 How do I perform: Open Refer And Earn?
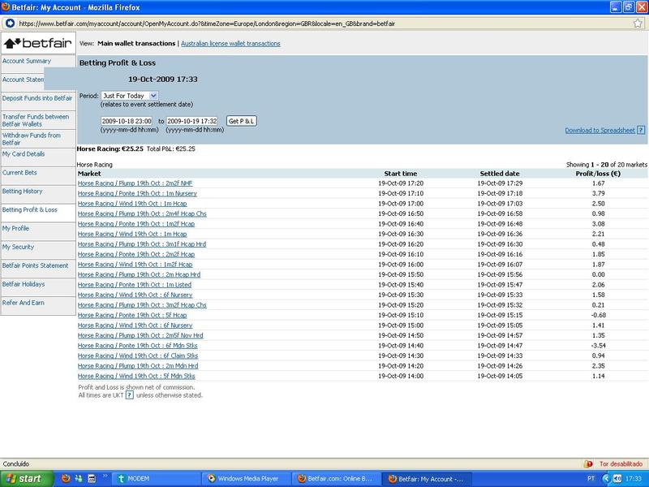pyautogui.click(x=24, y=303)
